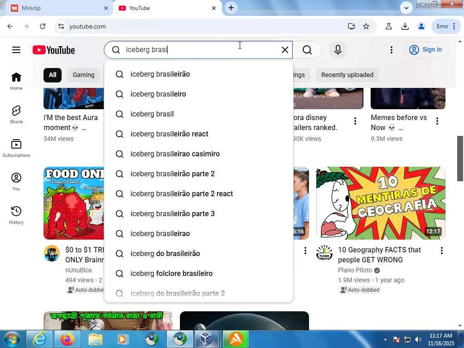The image size is (464, 348).
Task: Click the YouTube logo
Action: 53,50
